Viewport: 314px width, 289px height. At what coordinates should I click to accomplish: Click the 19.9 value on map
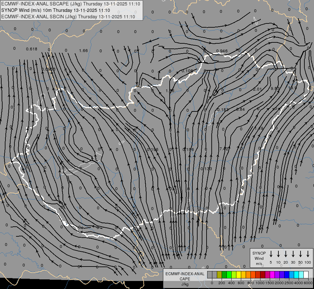(x=293, y=88)
